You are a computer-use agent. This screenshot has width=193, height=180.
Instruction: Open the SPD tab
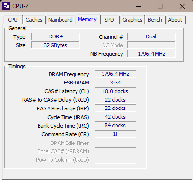tap(109, 20)
